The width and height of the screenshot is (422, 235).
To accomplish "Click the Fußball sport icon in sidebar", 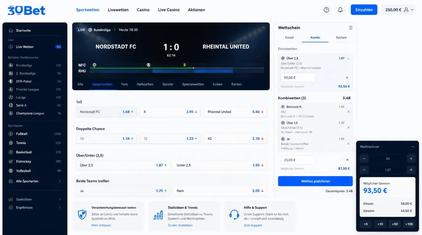I will pyautogui.click(x=11, y=134).
